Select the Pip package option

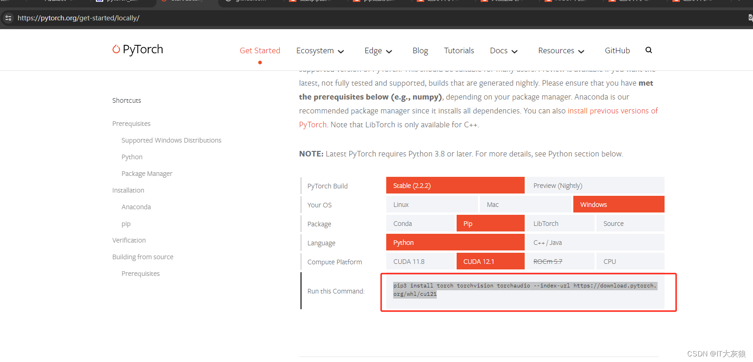pyautogui.click(x=490, y=223)
